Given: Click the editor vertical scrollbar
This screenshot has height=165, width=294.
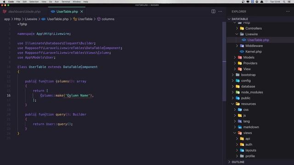Looking at the screenshot, I should pyautogui.click(x=224, y=61).
